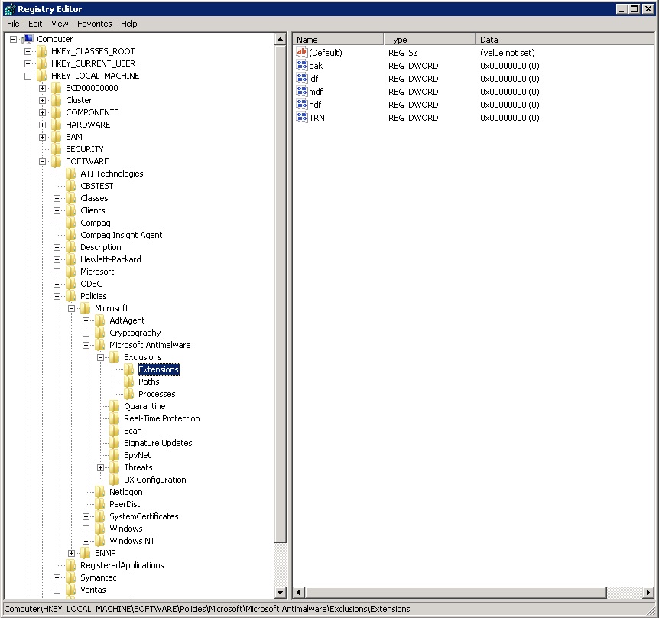Expand the Threats key
This screenshot has width=659, height=618.
101,467
